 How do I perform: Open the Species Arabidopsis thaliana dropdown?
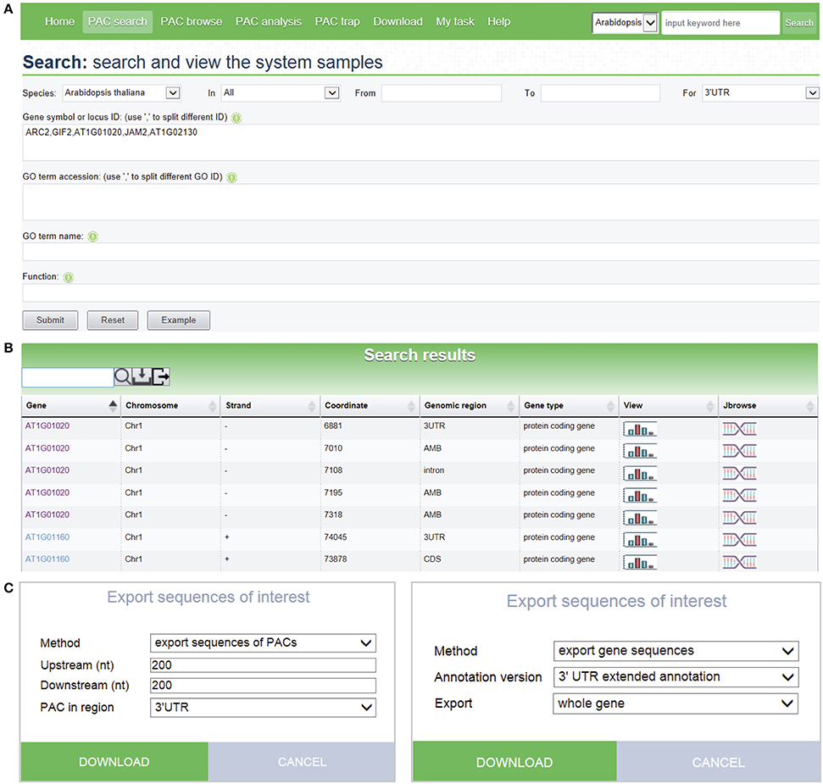(x=122, y=93)
